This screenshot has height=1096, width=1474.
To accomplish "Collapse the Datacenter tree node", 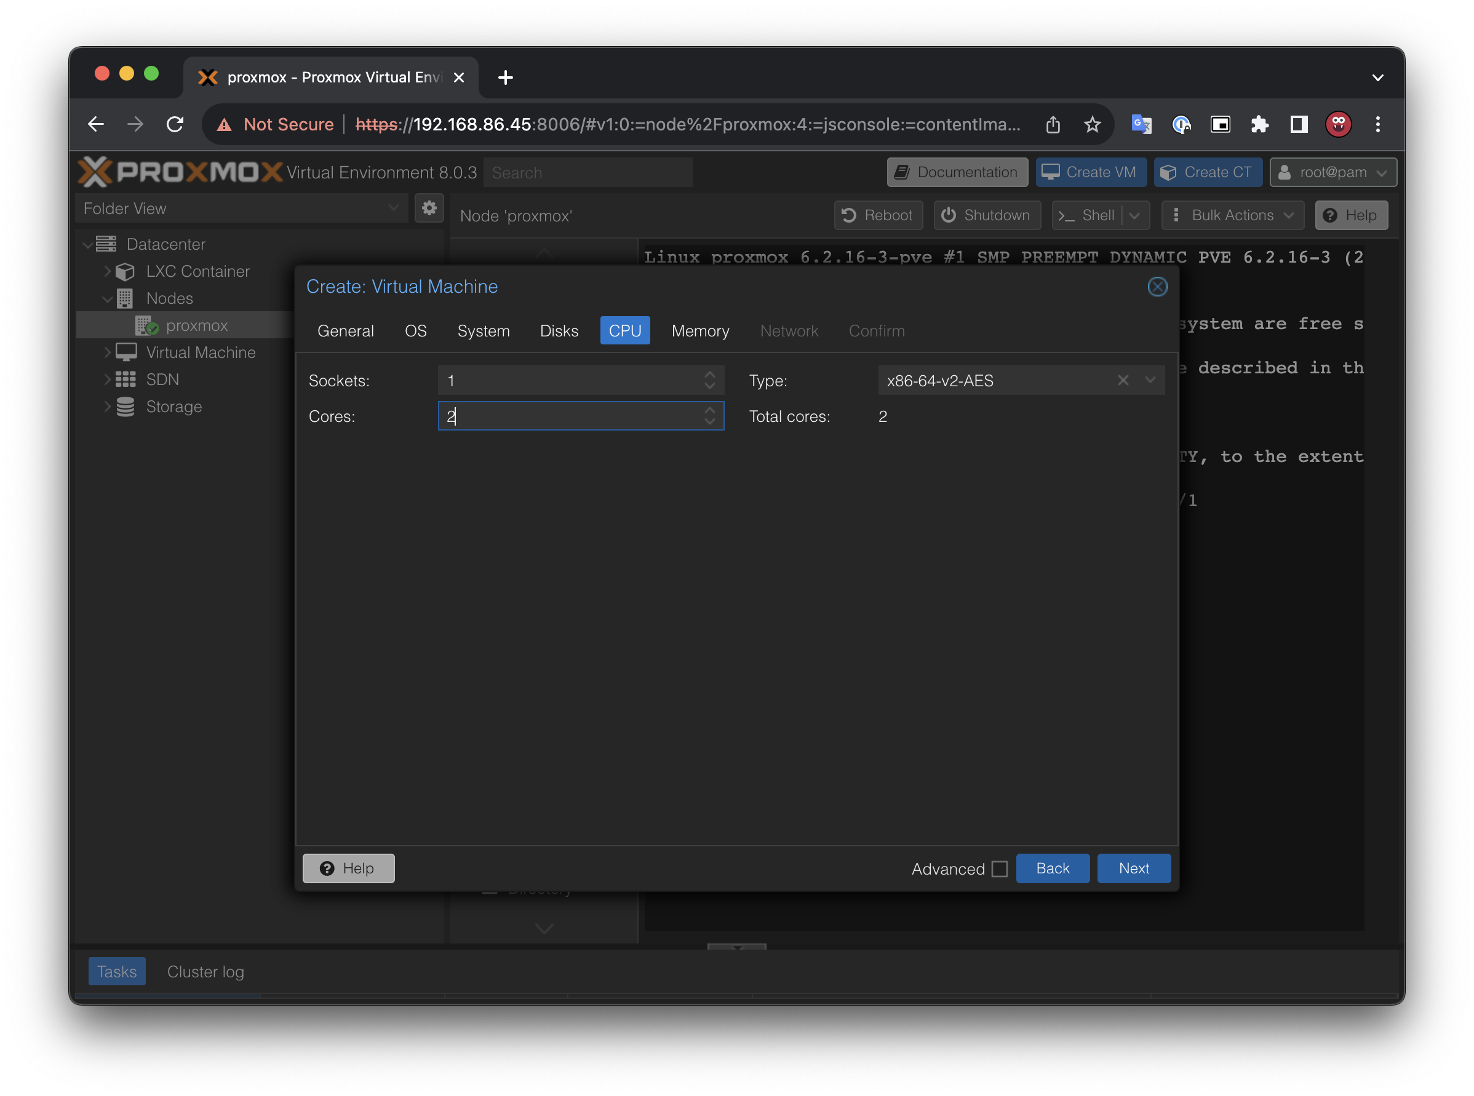I will tap(87, 244).
